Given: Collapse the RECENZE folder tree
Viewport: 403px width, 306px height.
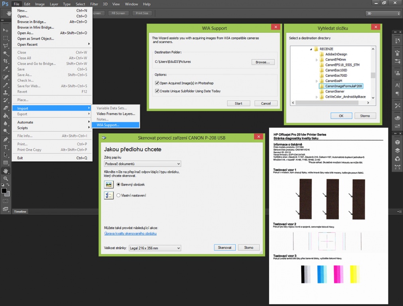Looking at the screenshot, I should click(x=311, y=49).
